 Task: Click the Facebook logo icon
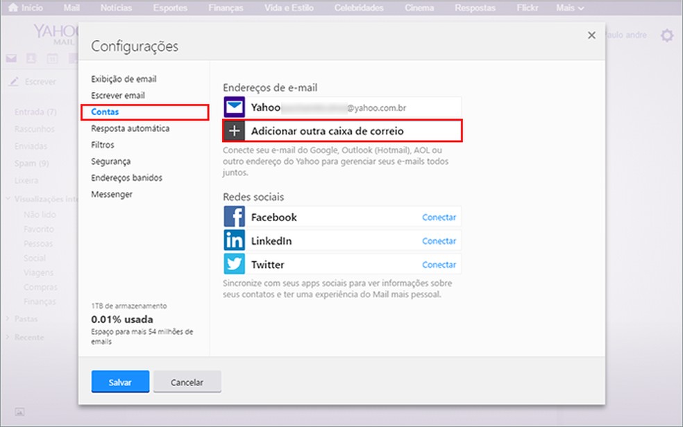[x=235, y=216]
